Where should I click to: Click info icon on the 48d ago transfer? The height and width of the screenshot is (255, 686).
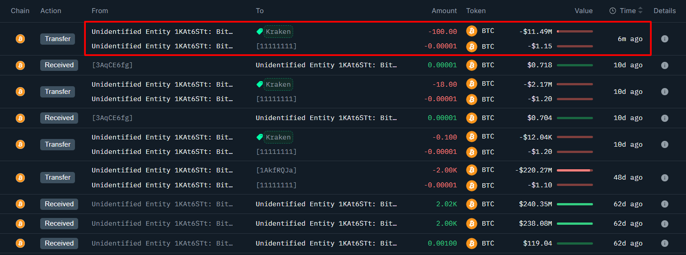click(x=664, y=177)
